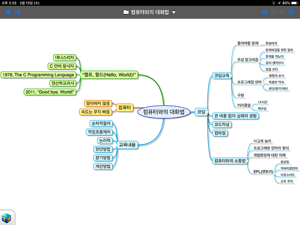
Task: Click the 특별한 약속 text
Action: (276, 82)
